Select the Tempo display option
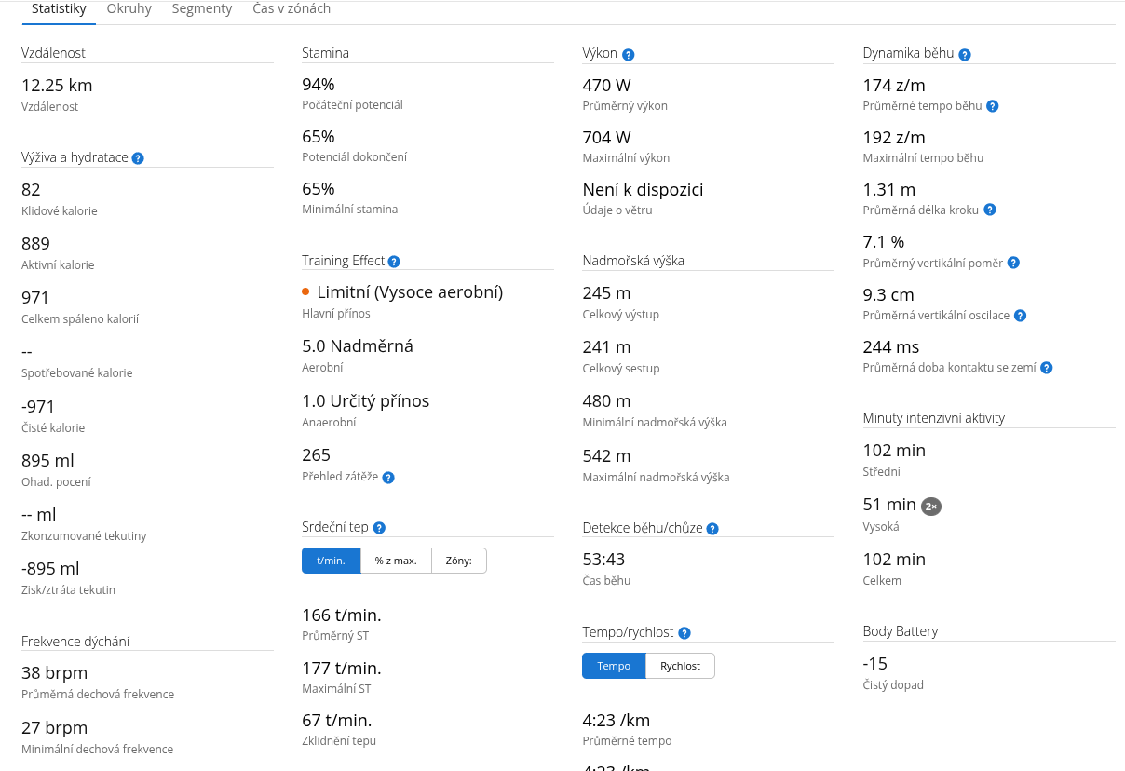1125x771 pixels. click(x=614, y=666)
